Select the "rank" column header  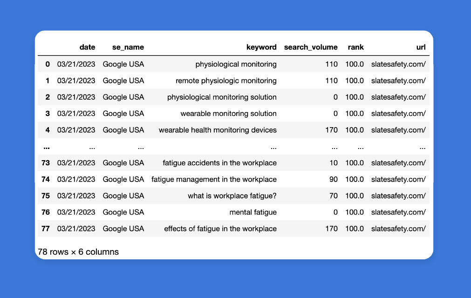click(355, 47)
